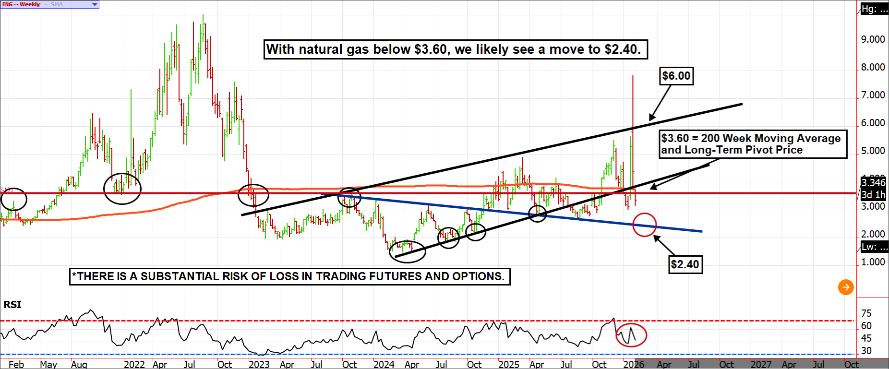Viewport: 889px width, 369px height.
Task: Click the 3d 1h countdown label
Action: pyautogui.click(x=873, y=195)
